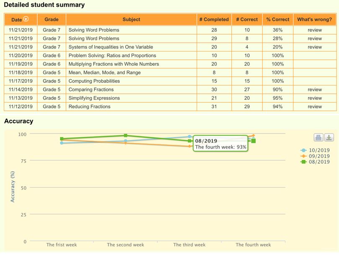Click the 20% correct value

point(277,47)
